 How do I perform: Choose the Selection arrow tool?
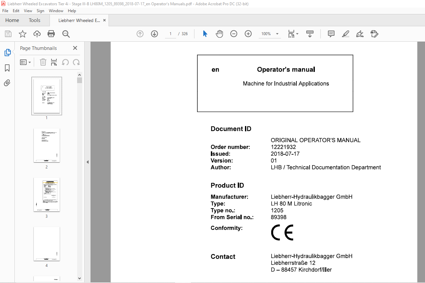205,34
